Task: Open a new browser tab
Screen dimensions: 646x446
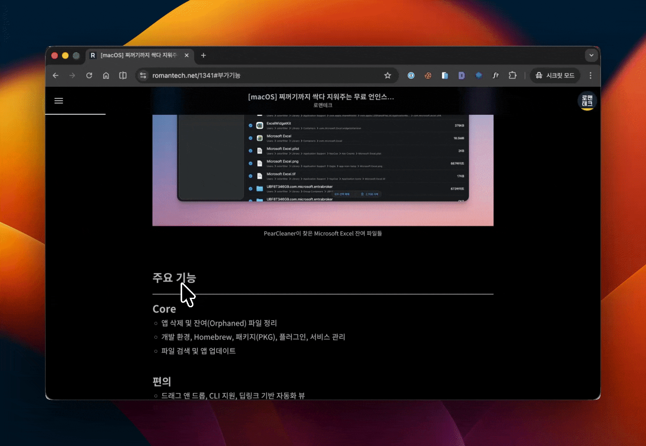Action: tap(203, 55)
